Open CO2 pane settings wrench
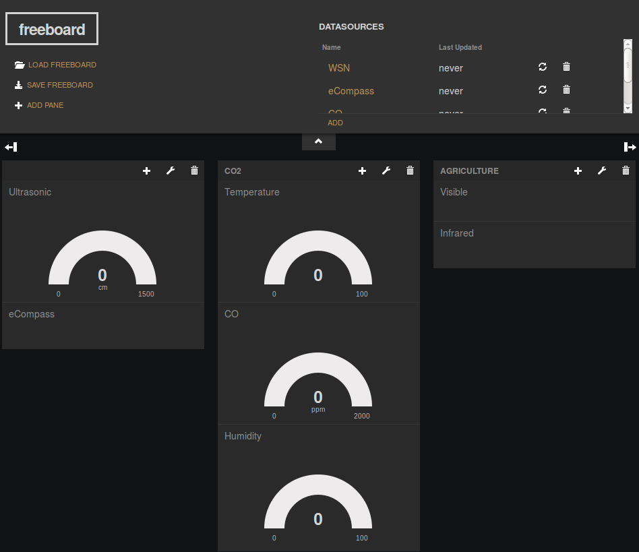 tap(386, 171)
